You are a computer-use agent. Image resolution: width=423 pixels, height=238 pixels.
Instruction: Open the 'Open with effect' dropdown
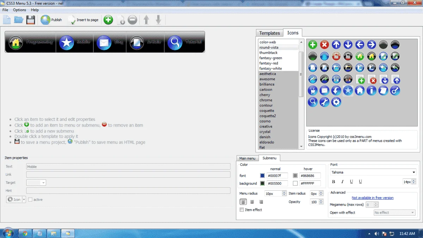tap(395, 213)
